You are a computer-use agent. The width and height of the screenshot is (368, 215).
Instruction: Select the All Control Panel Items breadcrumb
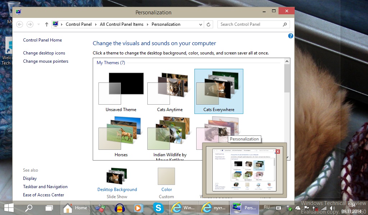(121, 24)
